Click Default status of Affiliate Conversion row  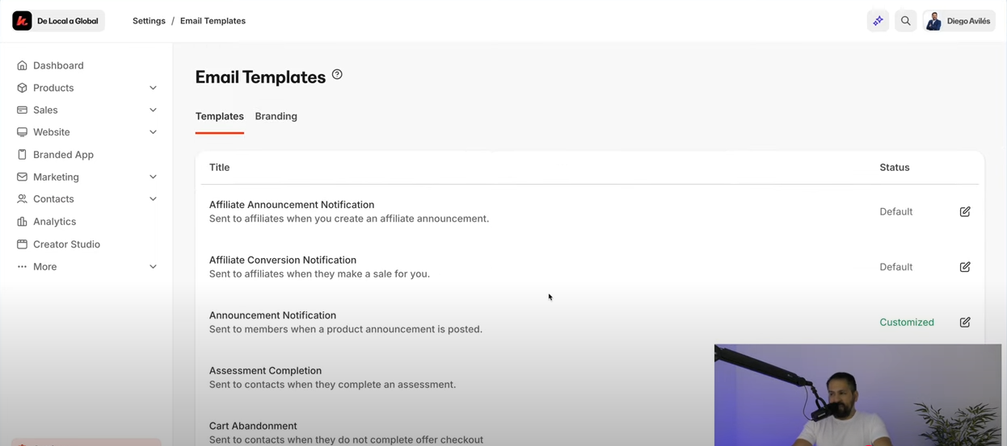click(895, 267)
